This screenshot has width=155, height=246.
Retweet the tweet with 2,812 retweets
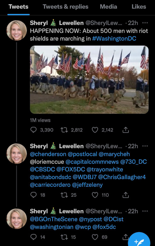coord(64,130)
